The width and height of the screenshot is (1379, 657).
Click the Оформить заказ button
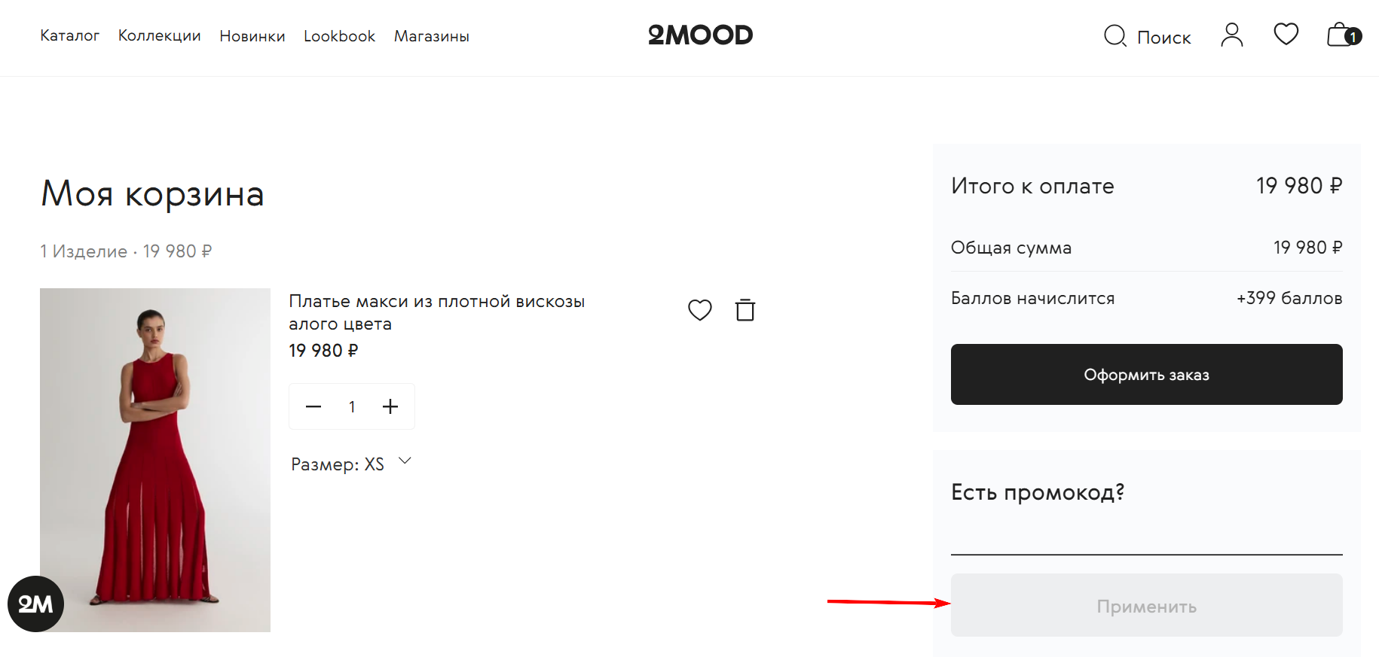click(1146, 374)
